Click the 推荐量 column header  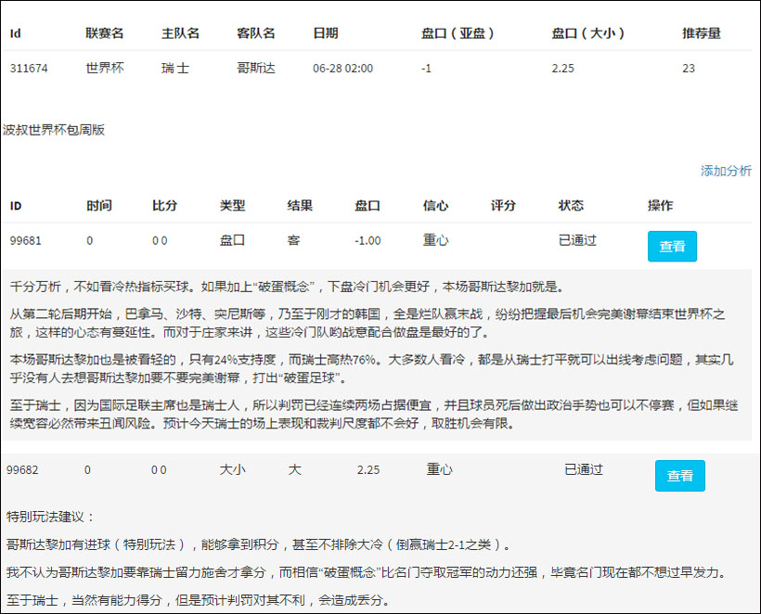702,33
